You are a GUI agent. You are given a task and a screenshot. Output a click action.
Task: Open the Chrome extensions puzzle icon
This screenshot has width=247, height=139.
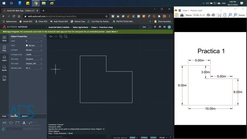pos(159,16)
